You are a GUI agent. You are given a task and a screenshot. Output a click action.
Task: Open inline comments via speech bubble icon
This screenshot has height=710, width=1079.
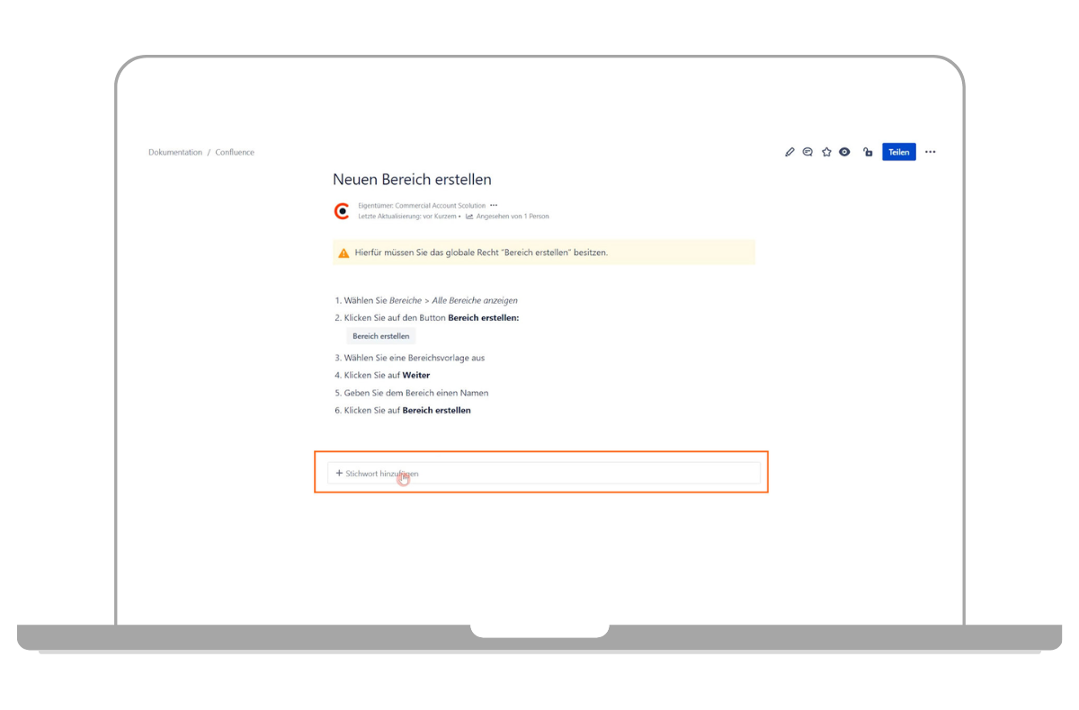pos(807,153)
